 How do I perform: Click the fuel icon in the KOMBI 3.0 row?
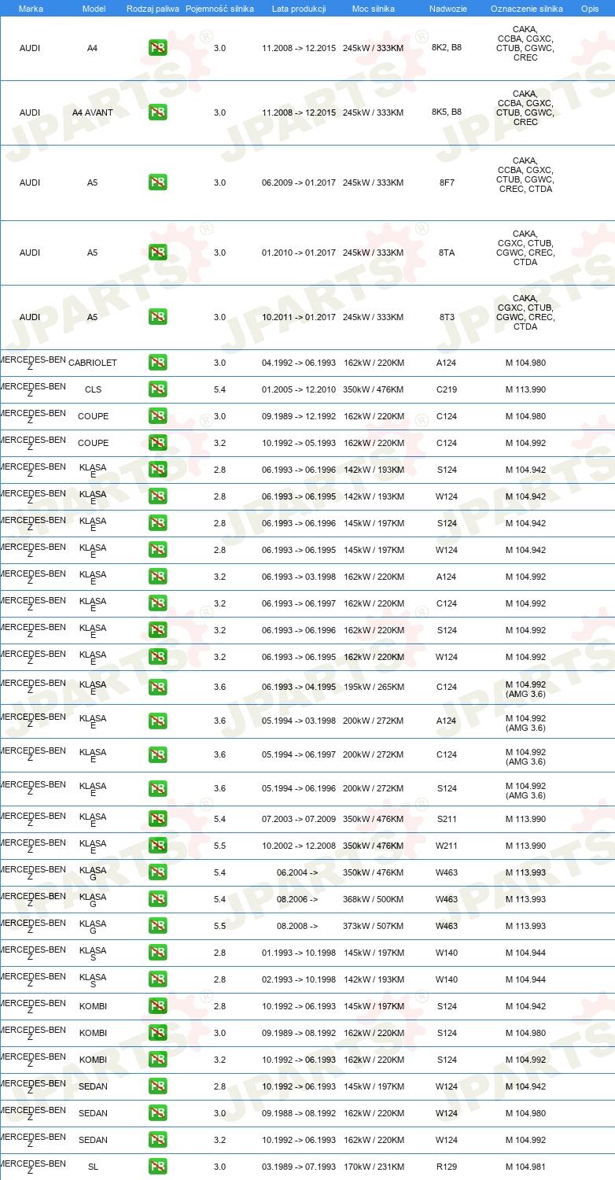pos(157,1033)
